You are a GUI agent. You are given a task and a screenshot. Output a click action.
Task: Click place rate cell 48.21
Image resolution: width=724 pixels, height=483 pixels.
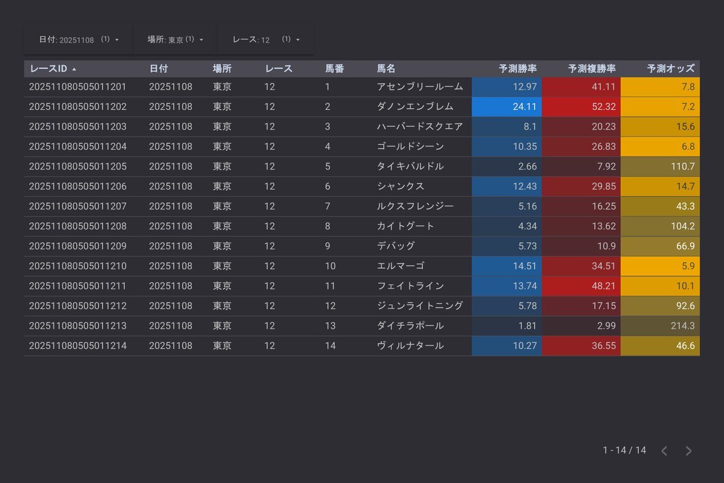coord(581,286)
